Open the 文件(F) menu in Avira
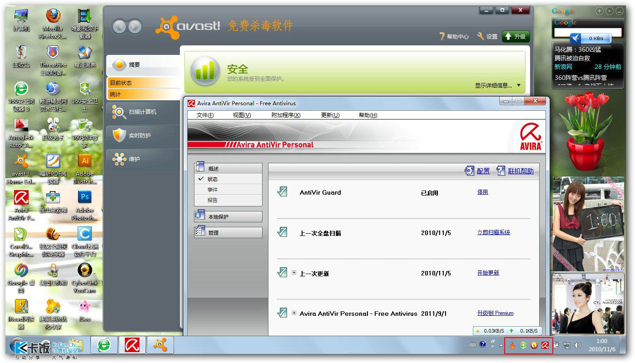The image size is (635, 363). (x=205, y=115)
